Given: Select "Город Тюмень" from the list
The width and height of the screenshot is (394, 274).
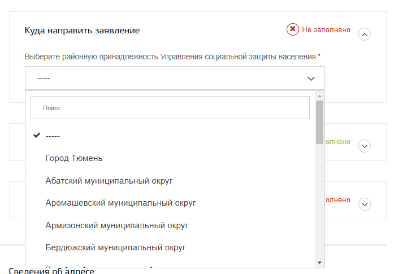Looking at the screenshot, I should point(74,158).
